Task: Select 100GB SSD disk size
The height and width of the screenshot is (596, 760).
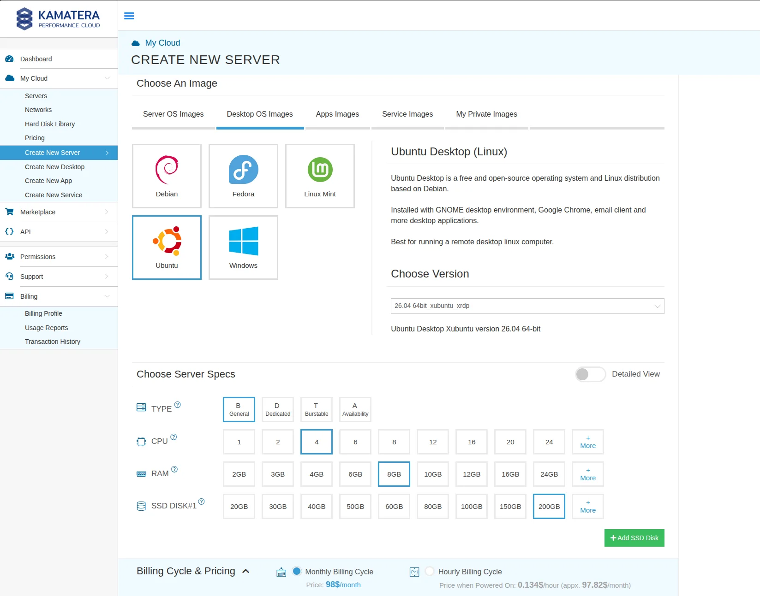Action: [472, 506]
